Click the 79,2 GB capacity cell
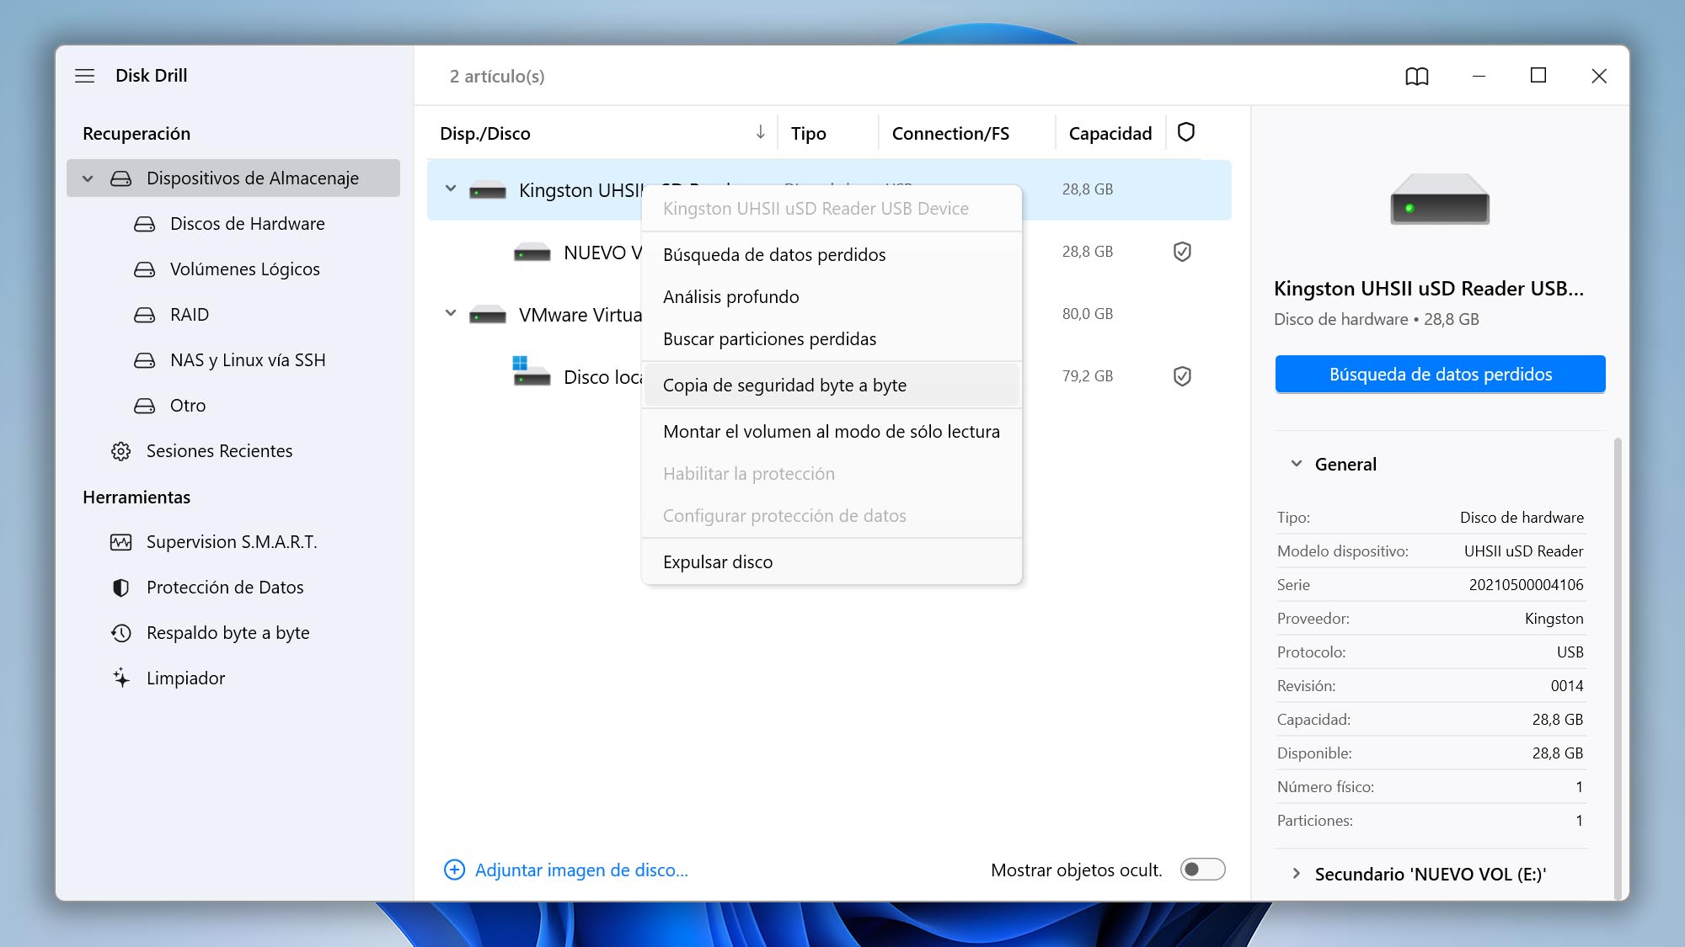 click(1087, 376)
